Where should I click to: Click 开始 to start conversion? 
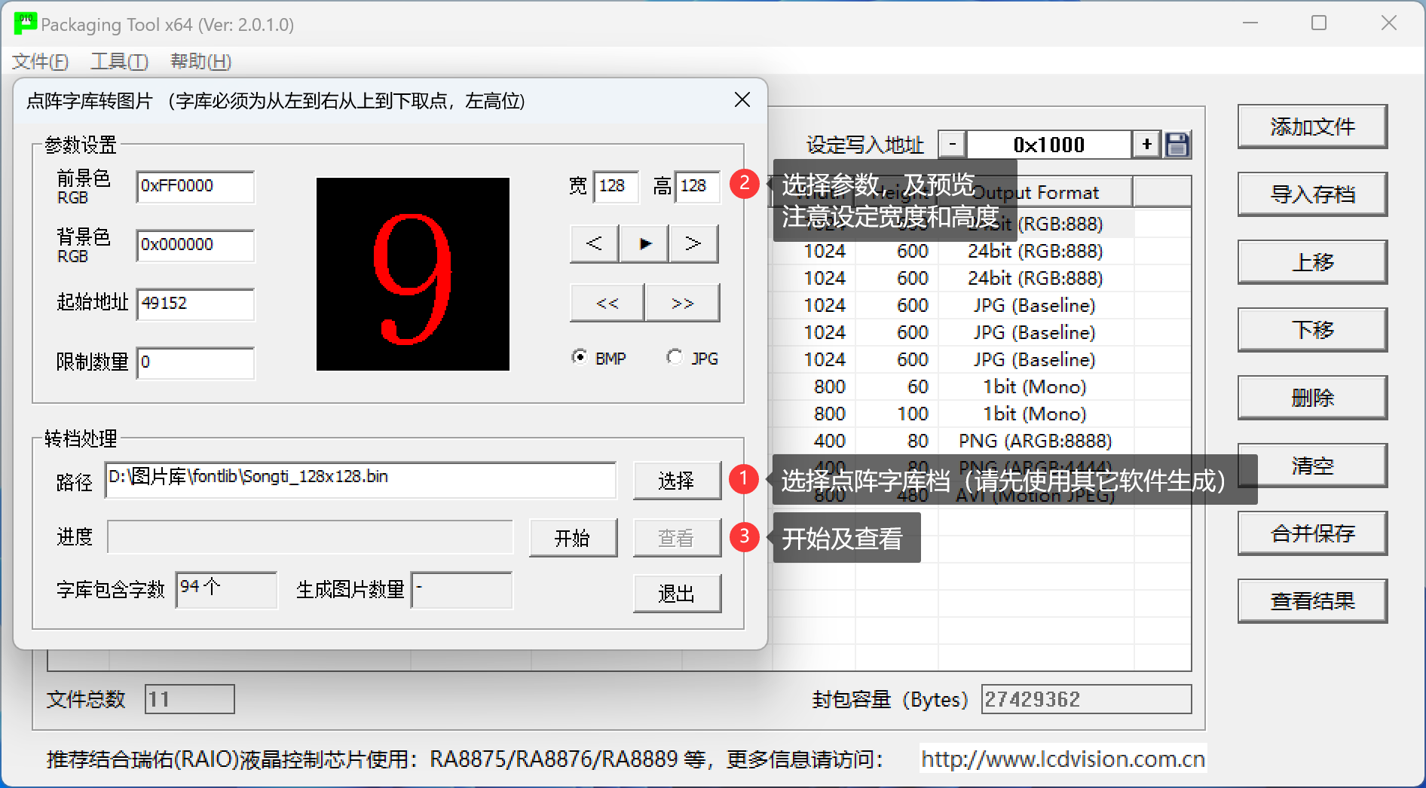(x=573, y=538)
